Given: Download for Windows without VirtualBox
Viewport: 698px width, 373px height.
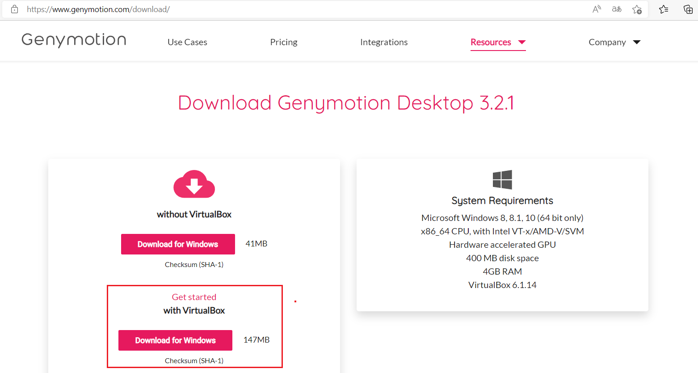Looking at the screenshot, I should (178, 244).
